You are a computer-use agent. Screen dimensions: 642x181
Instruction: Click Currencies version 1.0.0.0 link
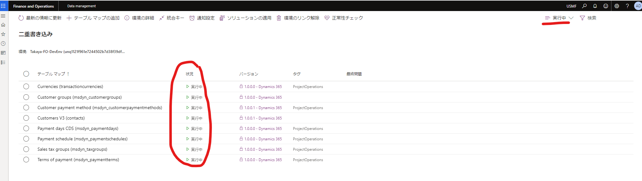coord(263,86)
